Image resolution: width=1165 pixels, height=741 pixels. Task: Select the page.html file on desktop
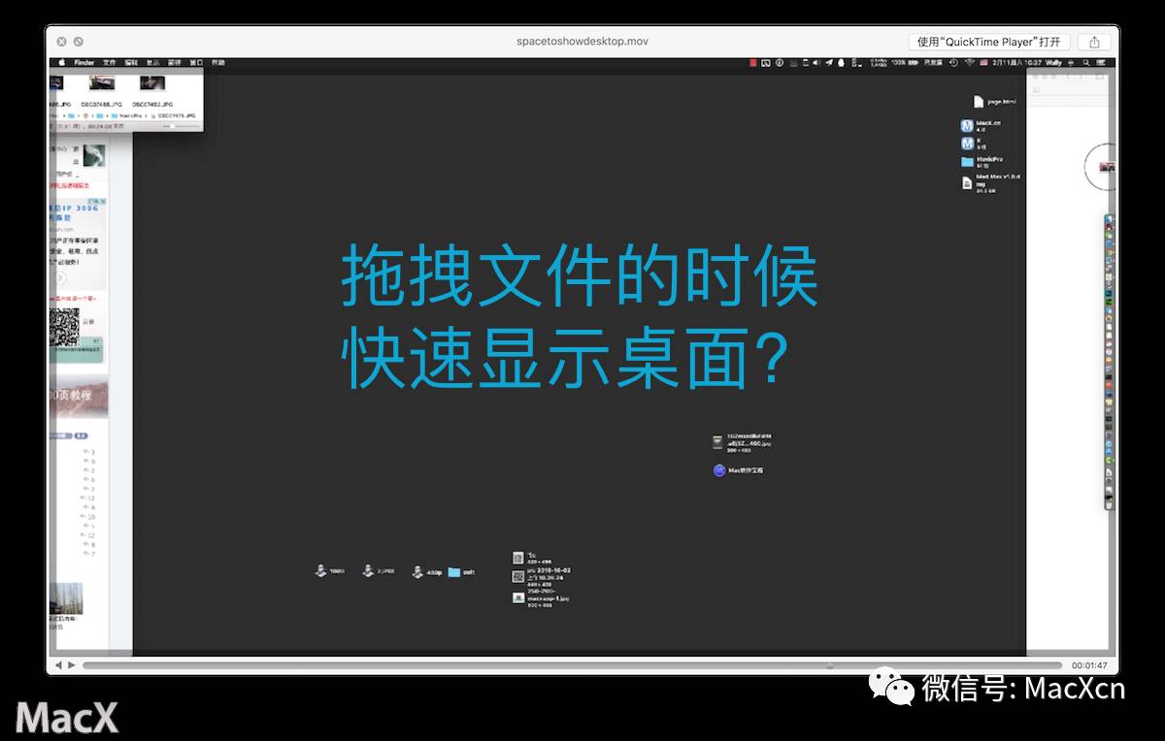(980, 101)
